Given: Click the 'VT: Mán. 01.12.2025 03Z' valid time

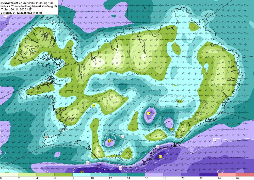Looking at the screenshot, I should point(16,13).
